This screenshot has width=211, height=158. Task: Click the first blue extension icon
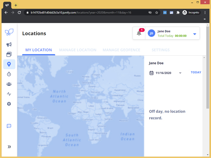pyautogui.click(x=165, y=12)
